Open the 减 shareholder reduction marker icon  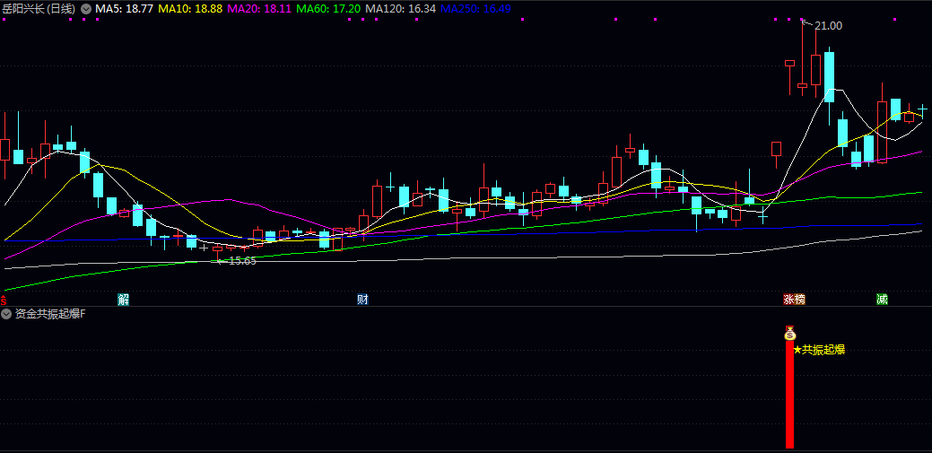pyautogui.click(x=882, y=299)
